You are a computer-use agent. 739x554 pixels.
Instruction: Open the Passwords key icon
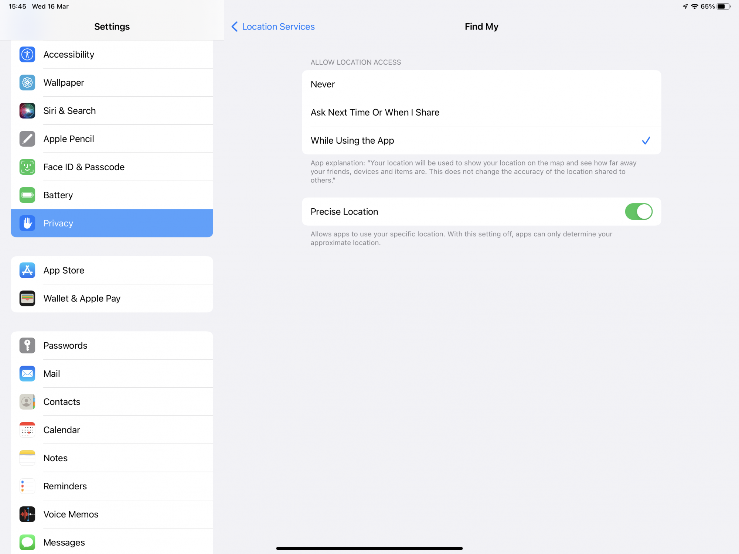click(x=27, y=346)
